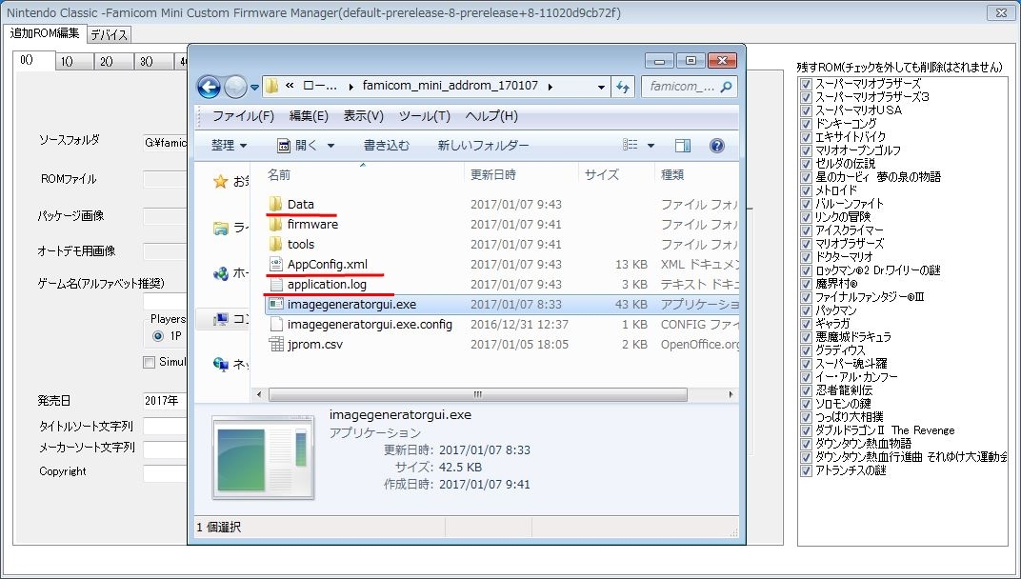Click famicom_mini_addrom_170107 in the address path
The width and height of the screenshot is (1021, 579).
450,86
